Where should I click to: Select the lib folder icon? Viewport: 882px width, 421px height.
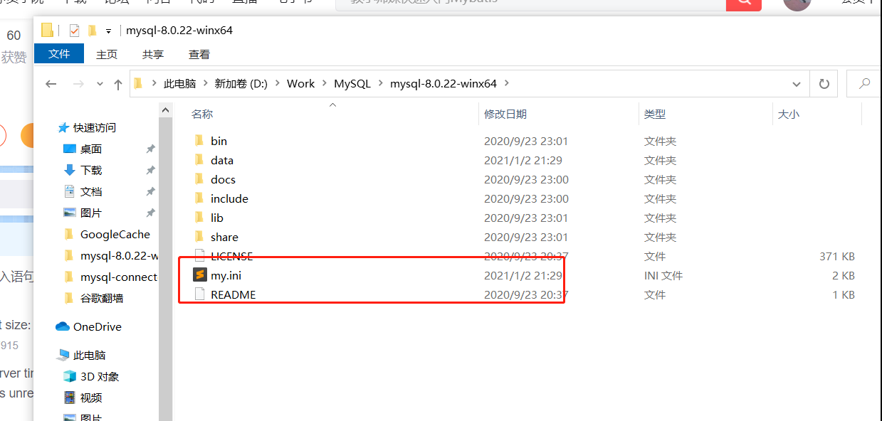(x=199, y=218)
